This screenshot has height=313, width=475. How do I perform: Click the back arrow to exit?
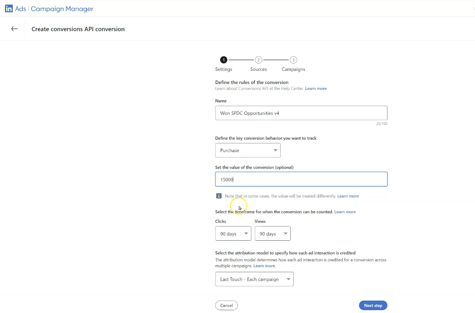[14, 29]
